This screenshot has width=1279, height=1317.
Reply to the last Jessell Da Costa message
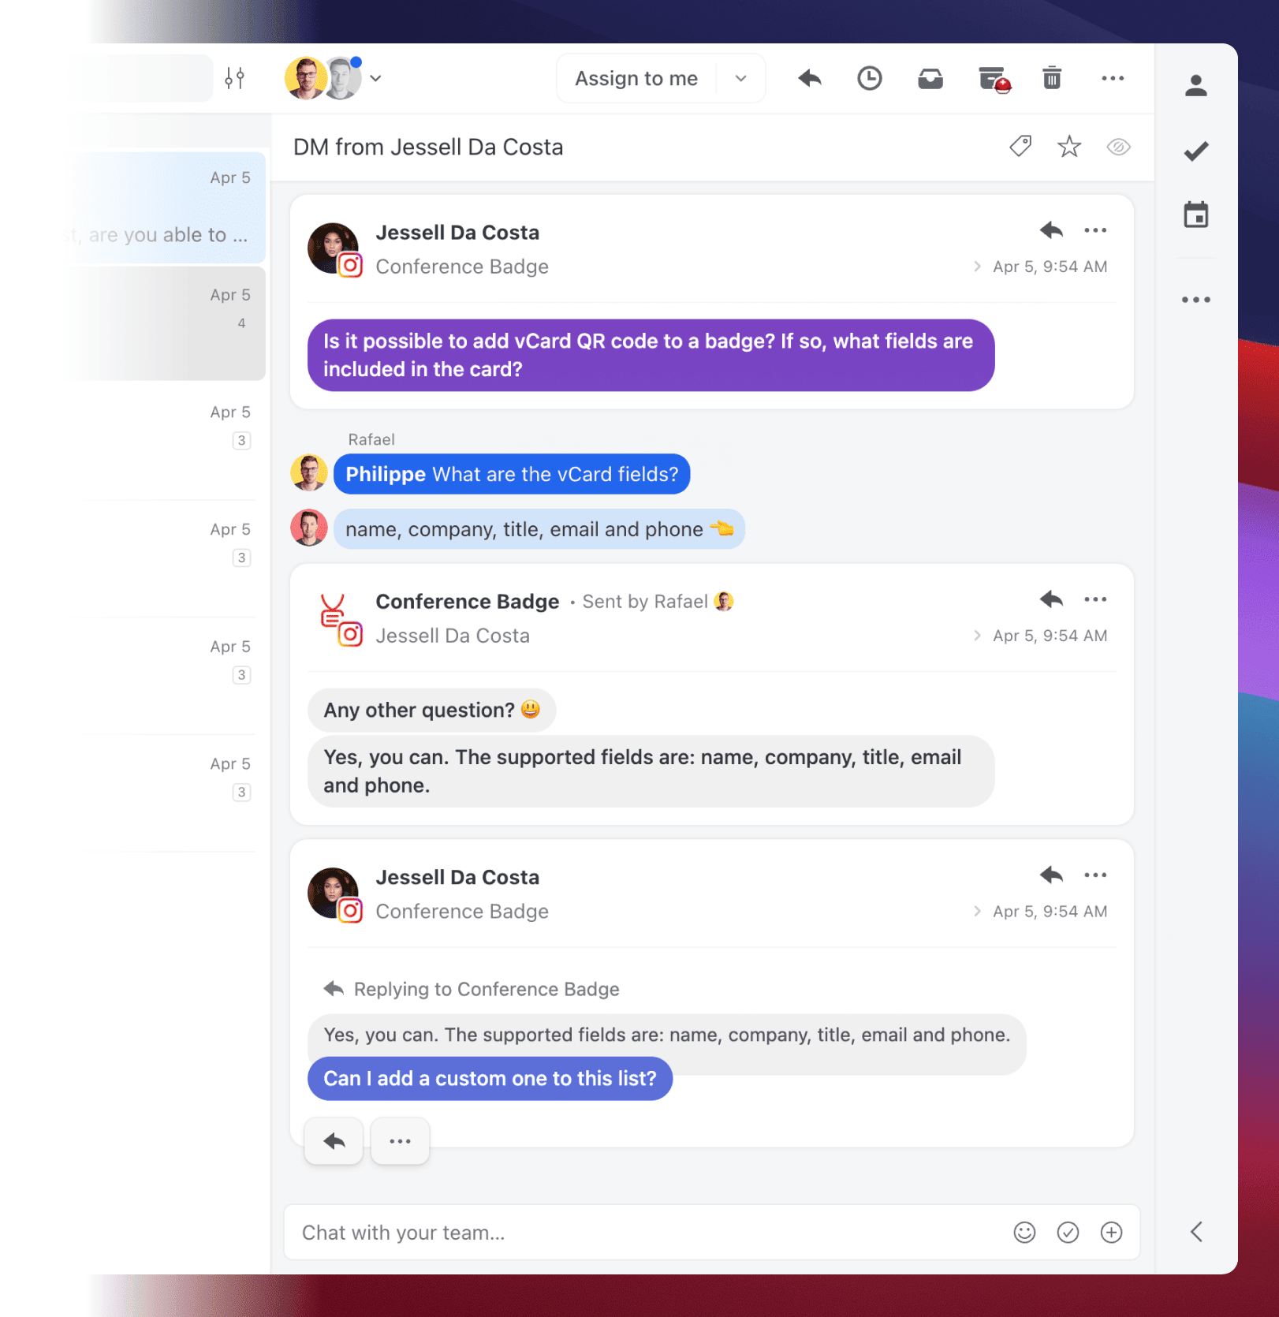click(1051, 875)
